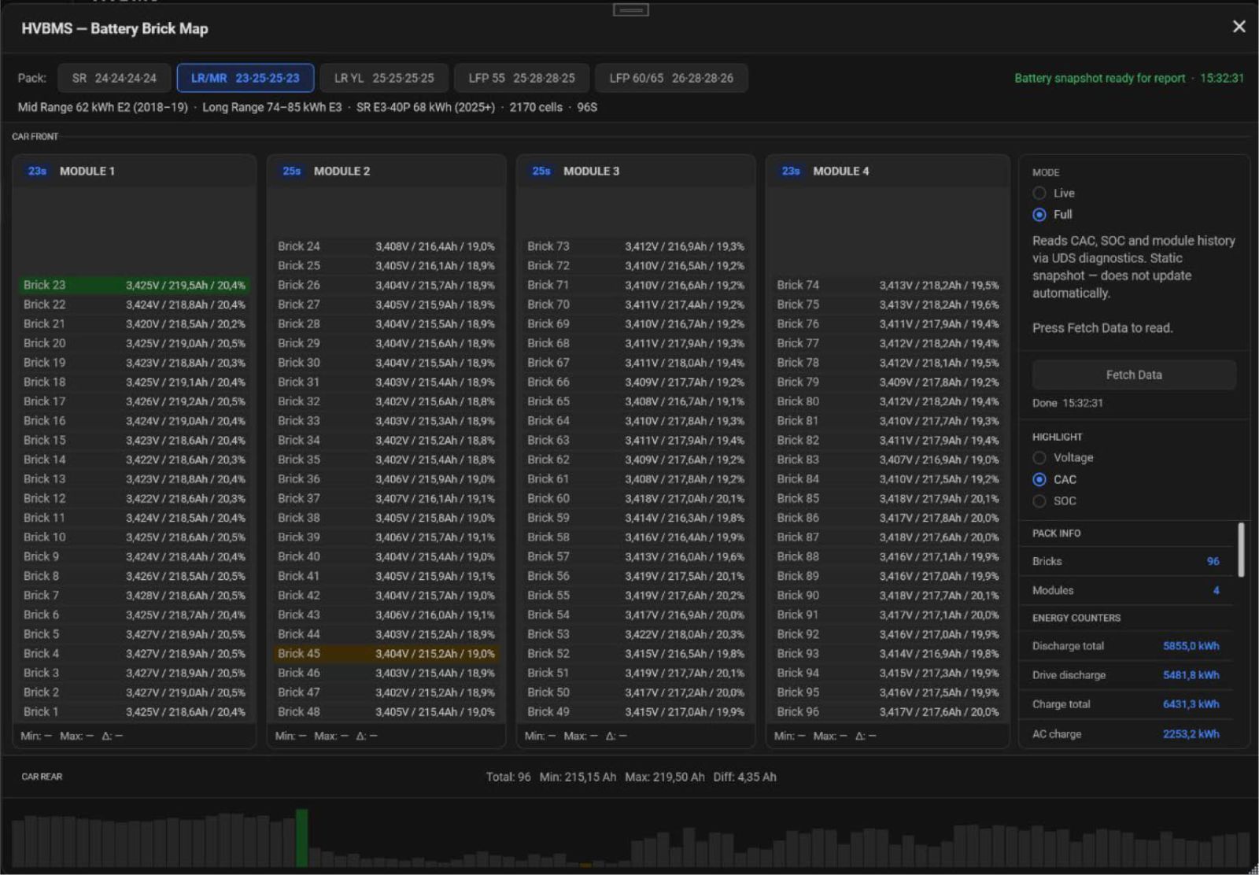The height and width of the screenshot is (875, 1259).
Task: Select the LR YL 25-25-25-25 pack
Action: 384,78
